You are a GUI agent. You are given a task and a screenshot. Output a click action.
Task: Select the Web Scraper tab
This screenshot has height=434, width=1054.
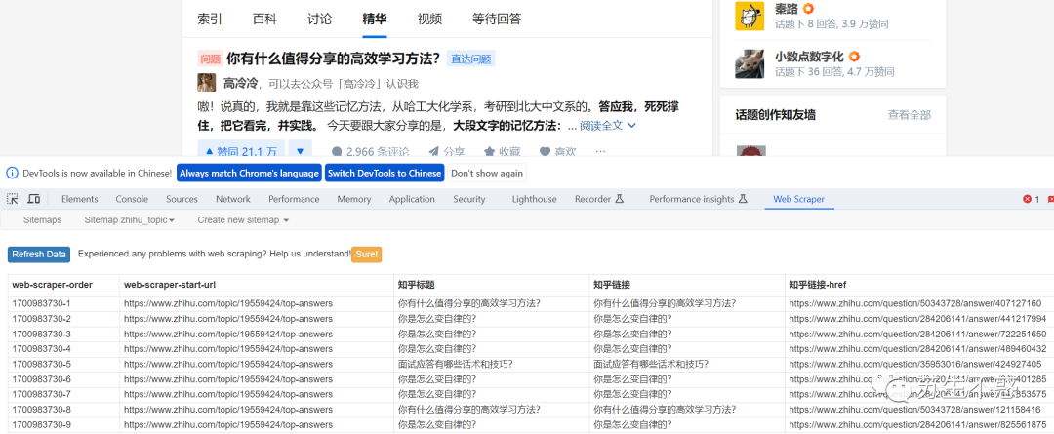798,199
